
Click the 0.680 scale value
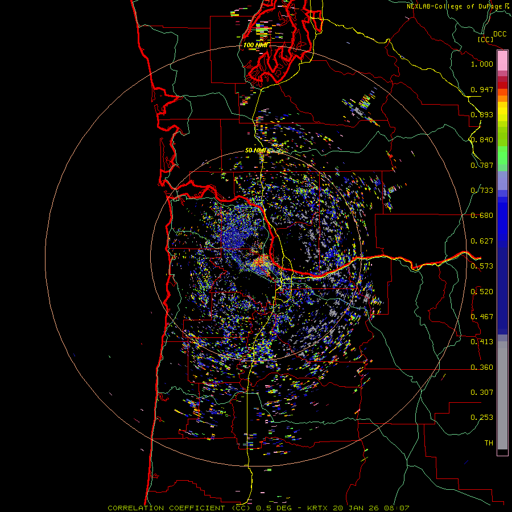tap(482, 216)
